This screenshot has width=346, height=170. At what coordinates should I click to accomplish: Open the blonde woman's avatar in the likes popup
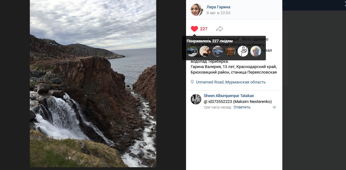256,51
